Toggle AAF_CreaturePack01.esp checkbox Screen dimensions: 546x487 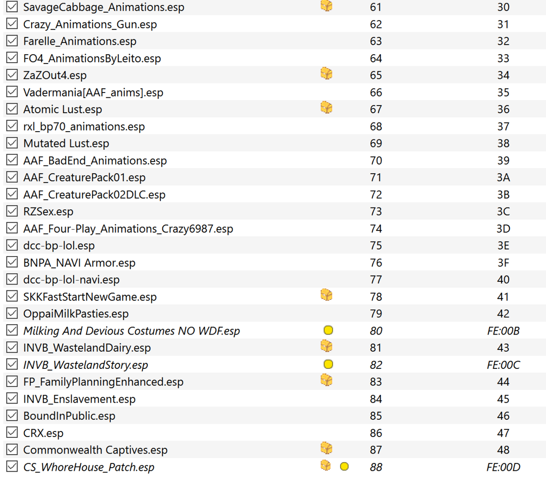12,177
